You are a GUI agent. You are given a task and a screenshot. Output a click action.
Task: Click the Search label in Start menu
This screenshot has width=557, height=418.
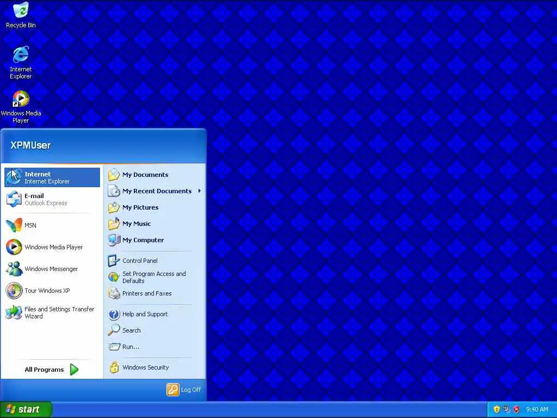coord(132,330)
